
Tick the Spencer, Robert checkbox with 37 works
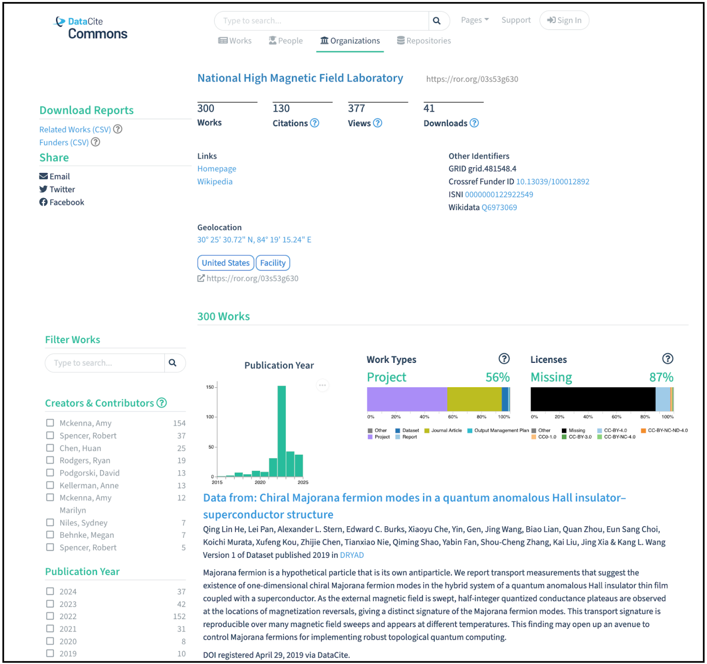(50, 435)
